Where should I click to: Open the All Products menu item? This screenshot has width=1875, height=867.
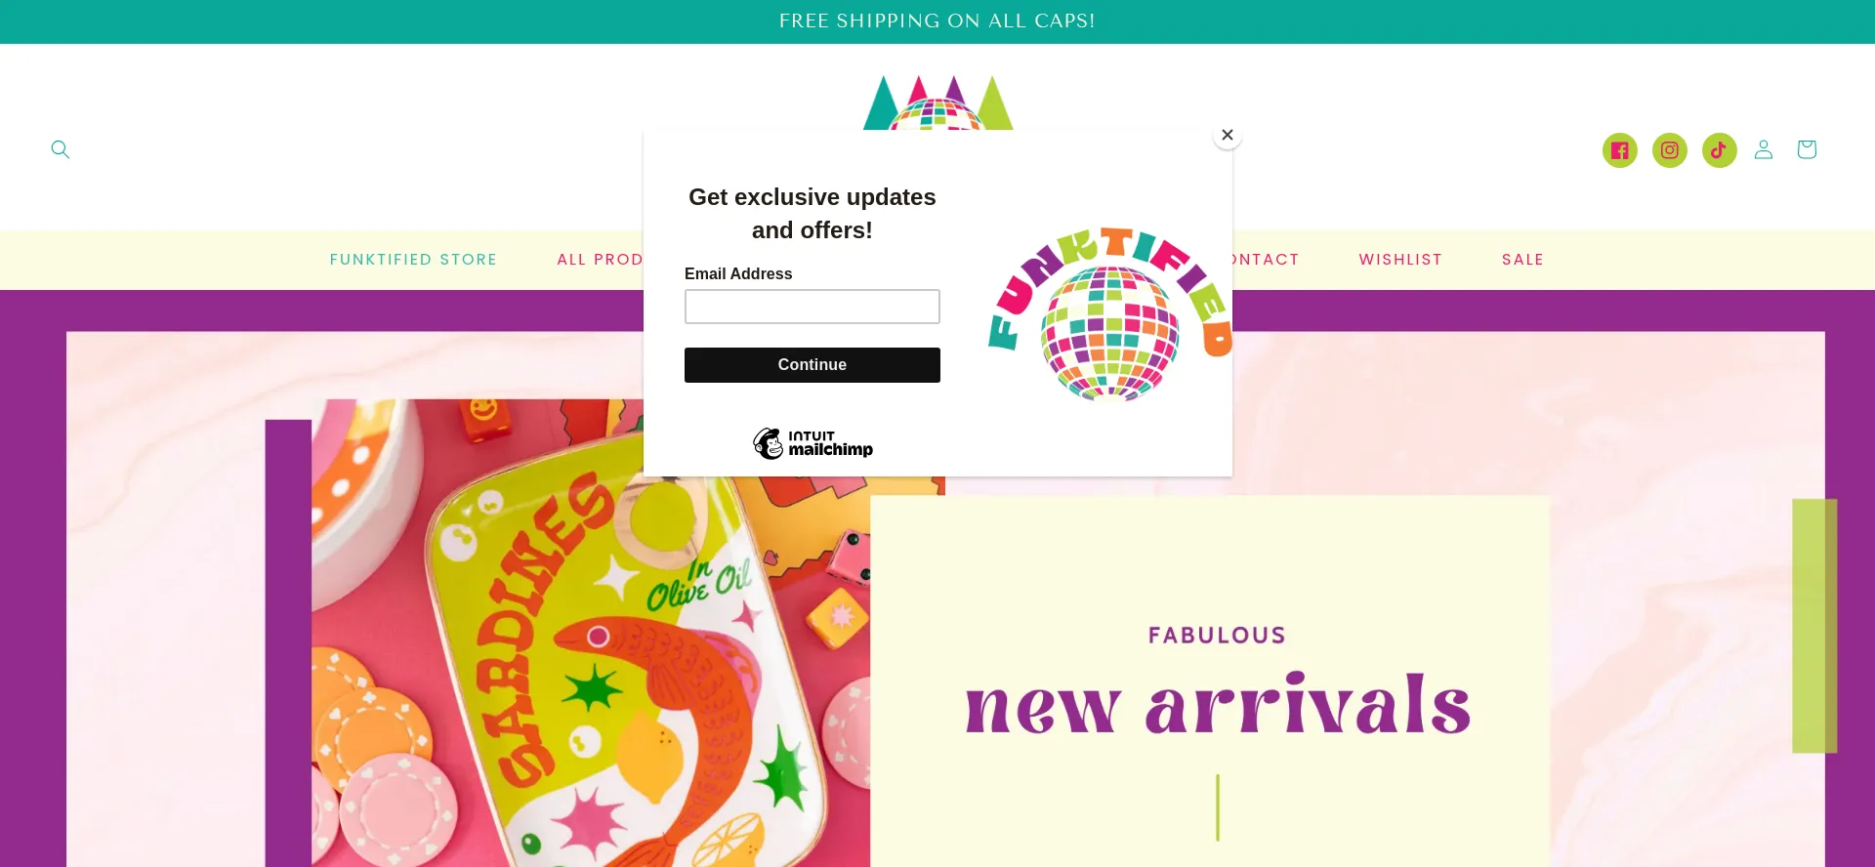point(600,260)
